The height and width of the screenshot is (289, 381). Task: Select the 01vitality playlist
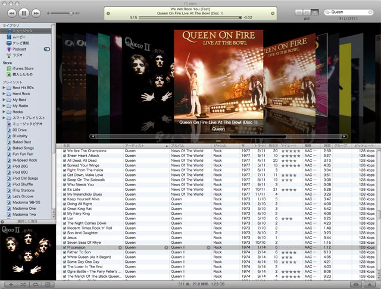(x=20, y=136)
